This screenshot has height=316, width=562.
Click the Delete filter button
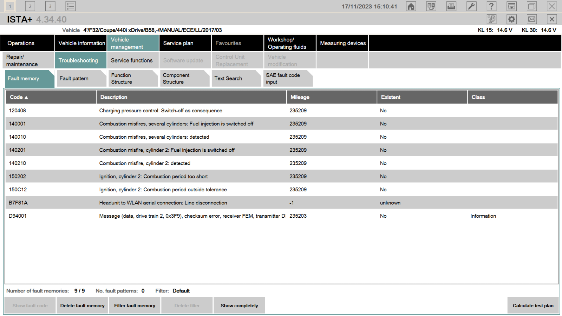pos(187,305)
